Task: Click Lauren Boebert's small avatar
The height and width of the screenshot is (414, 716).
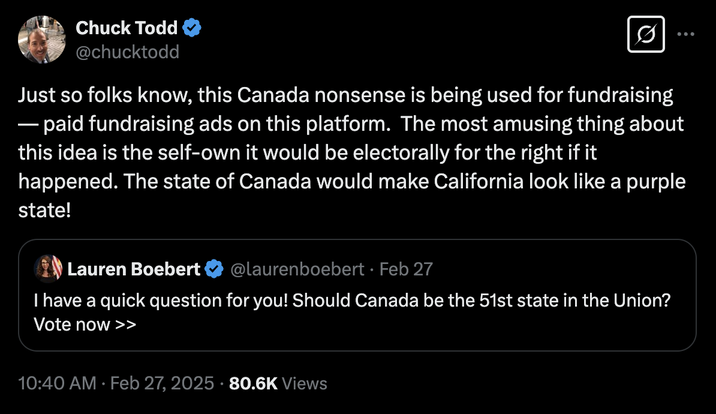Action: 49,269
